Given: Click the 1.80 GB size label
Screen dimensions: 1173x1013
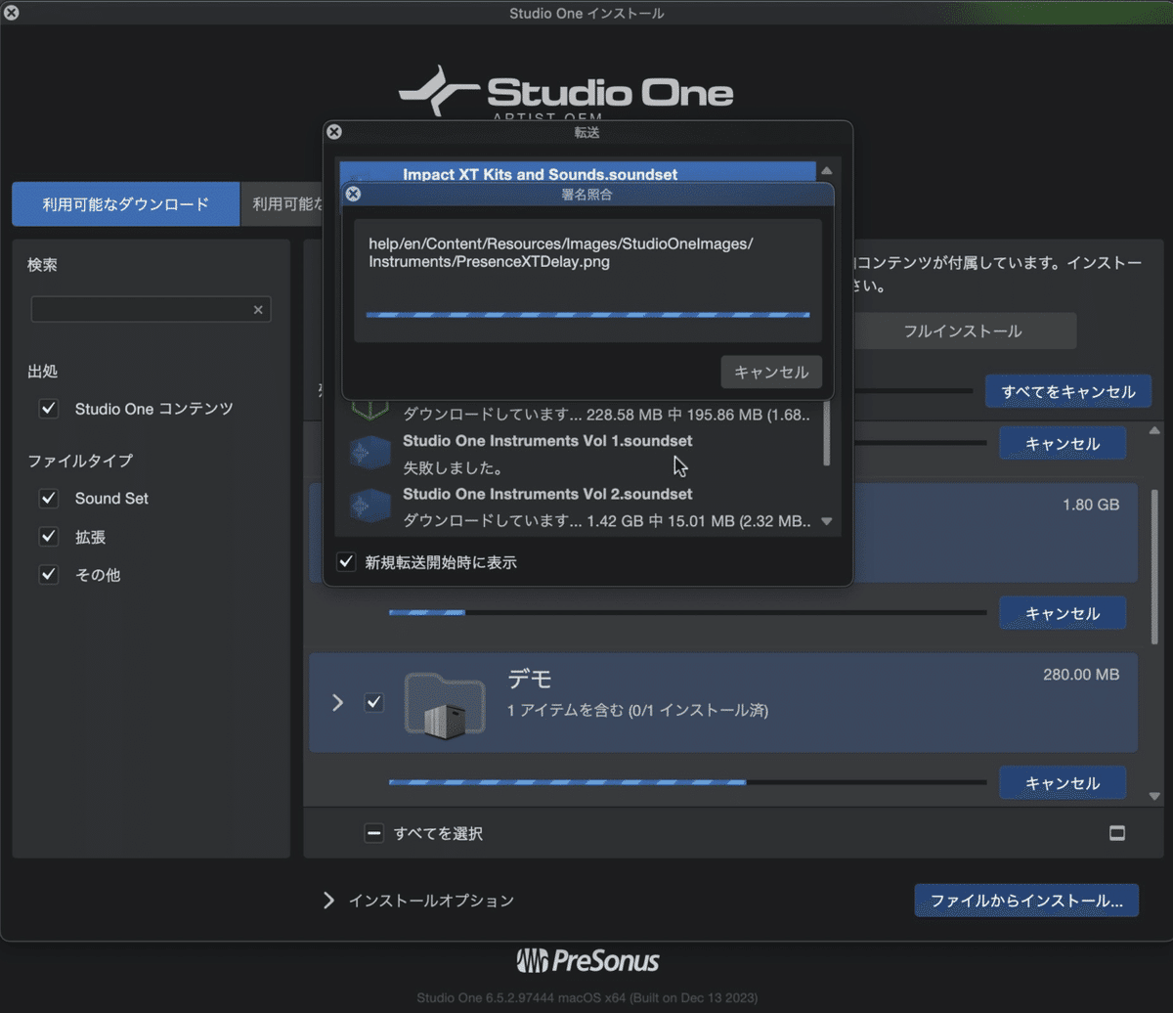Looking at the screenshot, I should (1091, 505).
